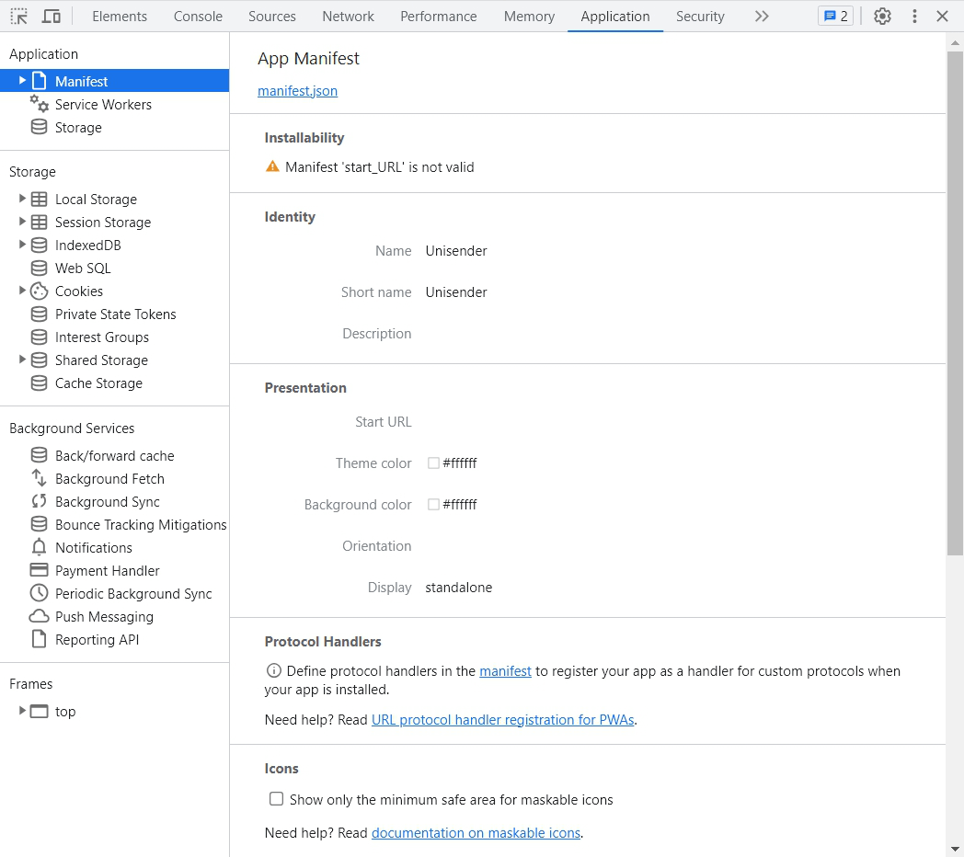
Task: Open the Sources tab
Action: 271,16
